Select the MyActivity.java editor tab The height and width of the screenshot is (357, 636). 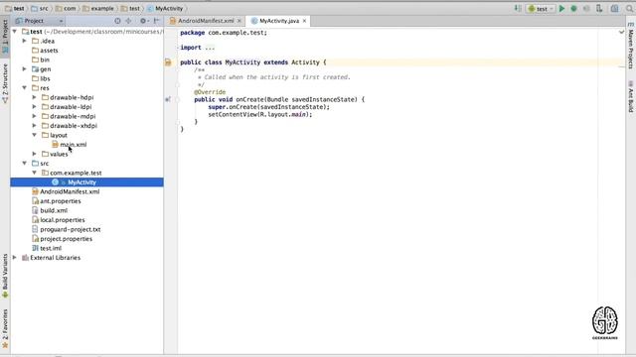pos(279,21)
